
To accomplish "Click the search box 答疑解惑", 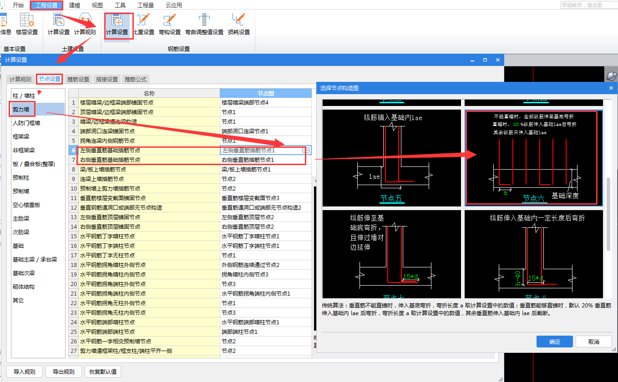I will [x=589, y=5].
